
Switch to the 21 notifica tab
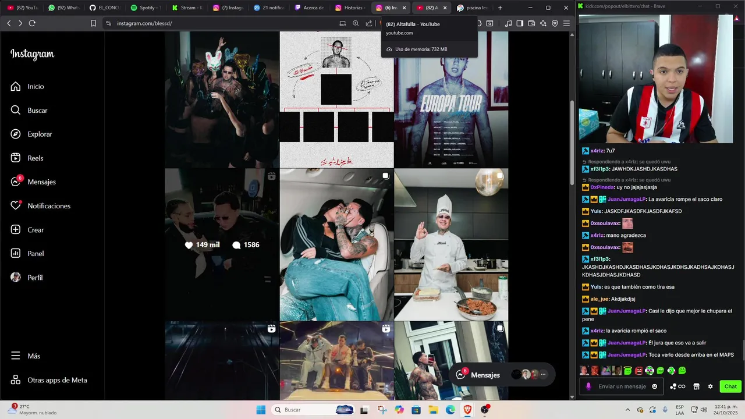point(269,8)
